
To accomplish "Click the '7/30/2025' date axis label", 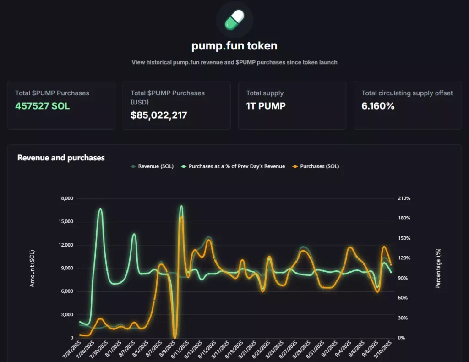I will 99,349.
